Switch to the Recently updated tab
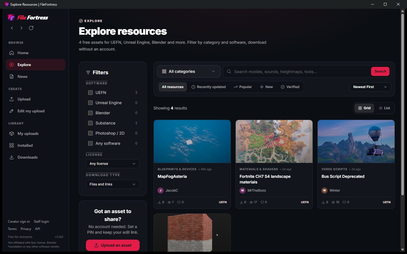 tap(209, 87)
